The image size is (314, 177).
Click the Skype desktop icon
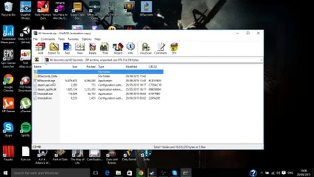pos(8,129)
